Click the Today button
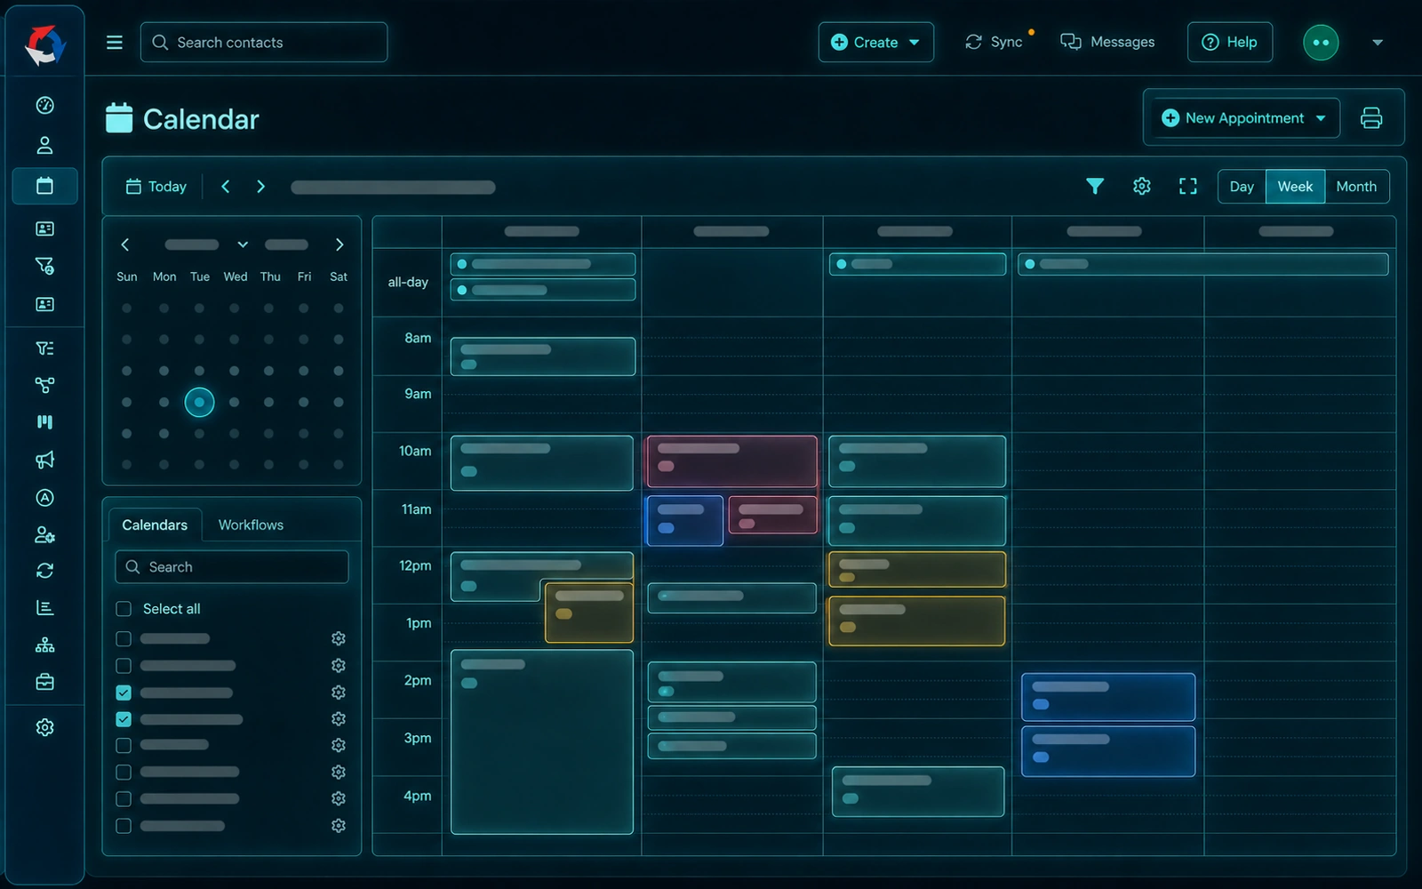Image resolution: width=1422 pixels, height=889 pixels. [x=156, y=187]
